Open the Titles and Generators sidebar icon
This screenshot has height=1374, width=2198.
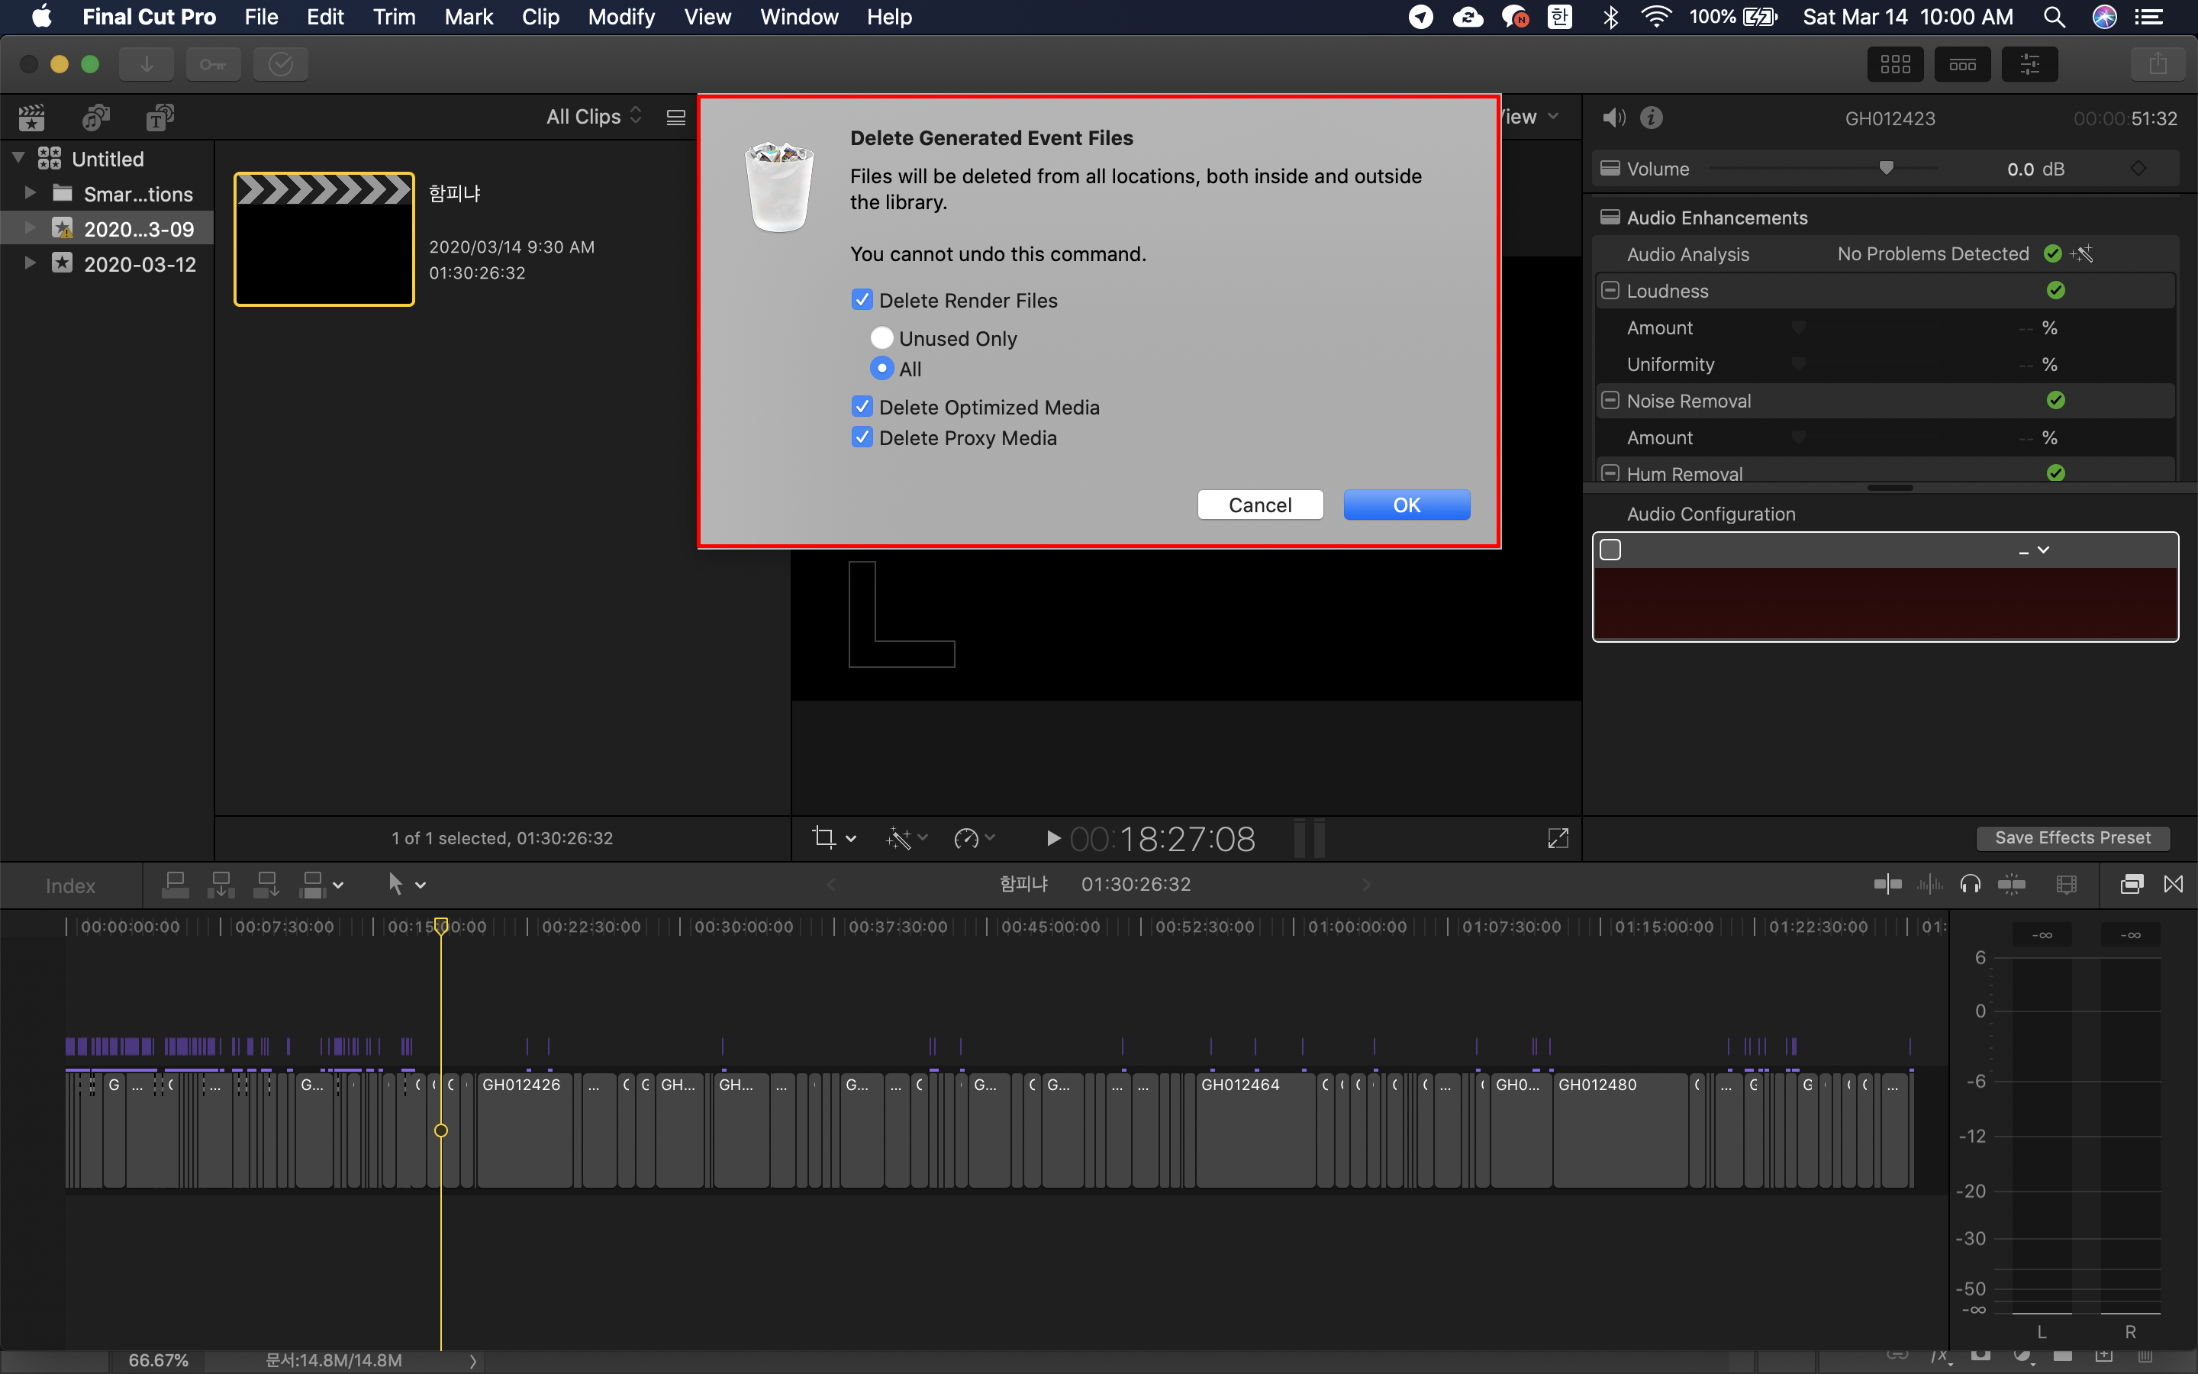160,118
